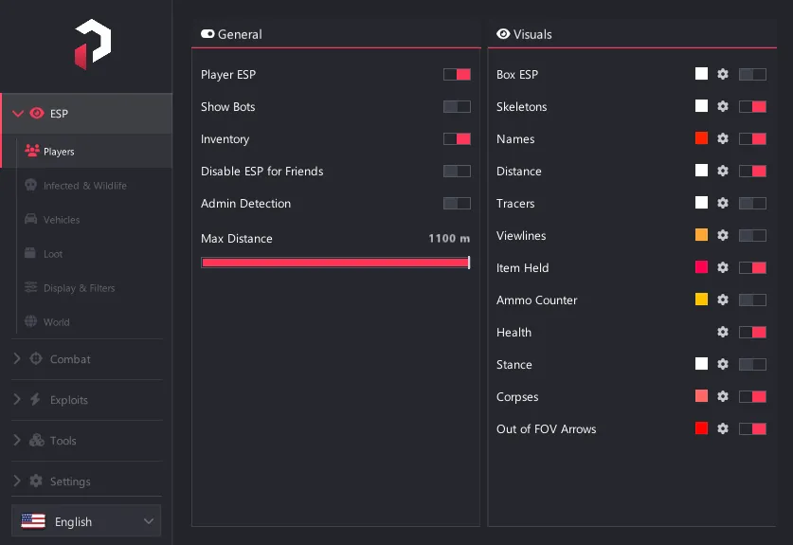Viewport: 793px width, 545px height.
Task: Open the gear options for Tracers
Action: coord(723,203)
